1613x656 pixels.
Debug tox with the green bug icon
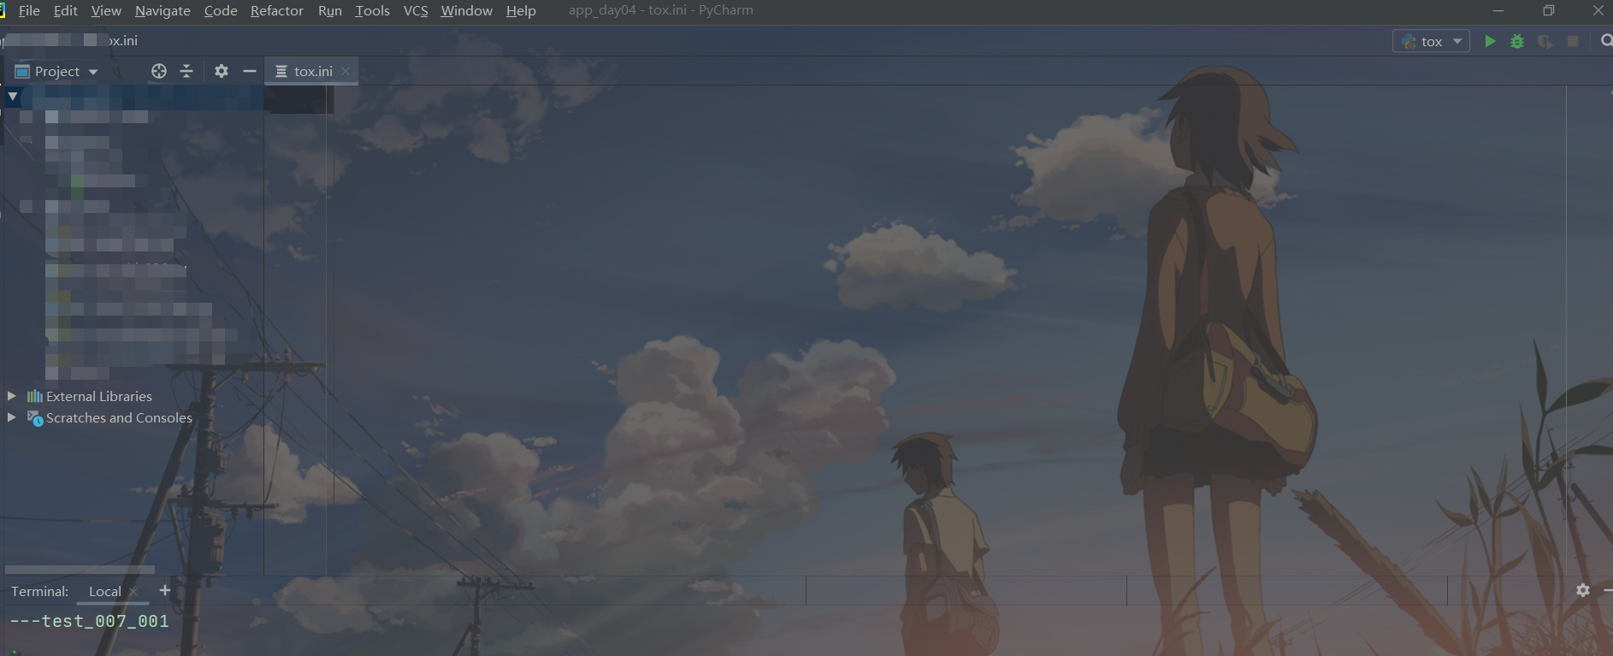point(1517,41)
